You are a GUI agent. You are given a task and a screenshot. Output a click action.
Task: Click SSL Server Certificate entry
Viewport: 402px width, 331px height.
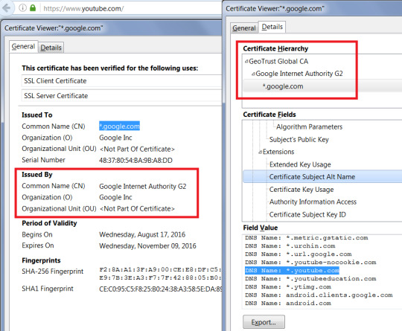[x=121, y=96]
